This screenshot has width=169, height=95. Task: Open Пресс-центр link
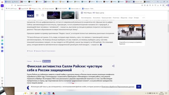click(x=98, y=13)
